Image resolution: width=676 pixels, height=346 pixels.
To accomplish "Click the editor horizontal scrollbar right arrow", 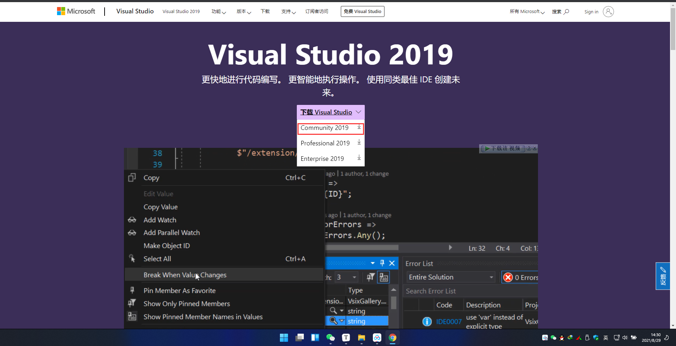I will point(450,247).
